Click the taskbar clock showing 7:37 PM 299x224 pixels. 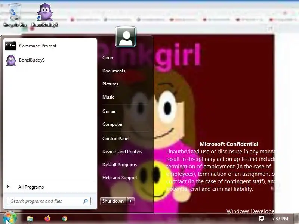click(280, 218)
